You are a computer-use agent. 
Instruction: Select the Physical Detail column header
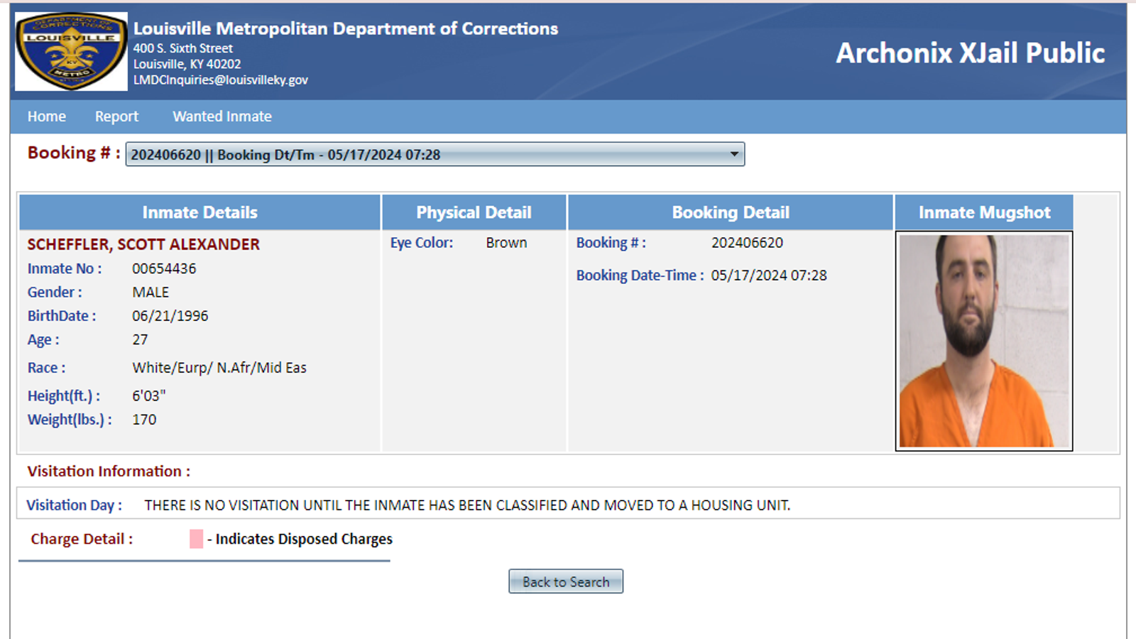point(474,212)
